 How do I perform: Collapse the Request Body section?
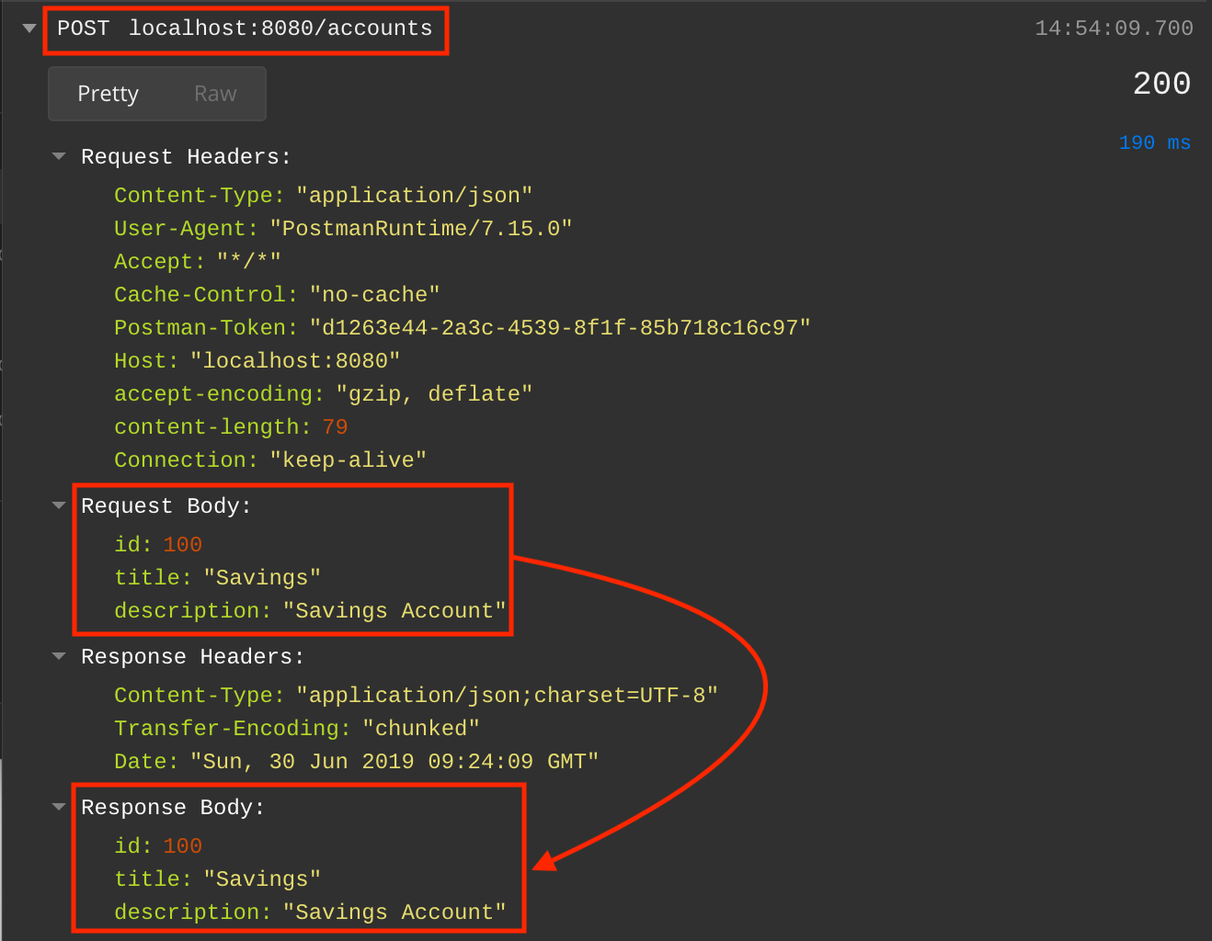[x=58, y=505]
